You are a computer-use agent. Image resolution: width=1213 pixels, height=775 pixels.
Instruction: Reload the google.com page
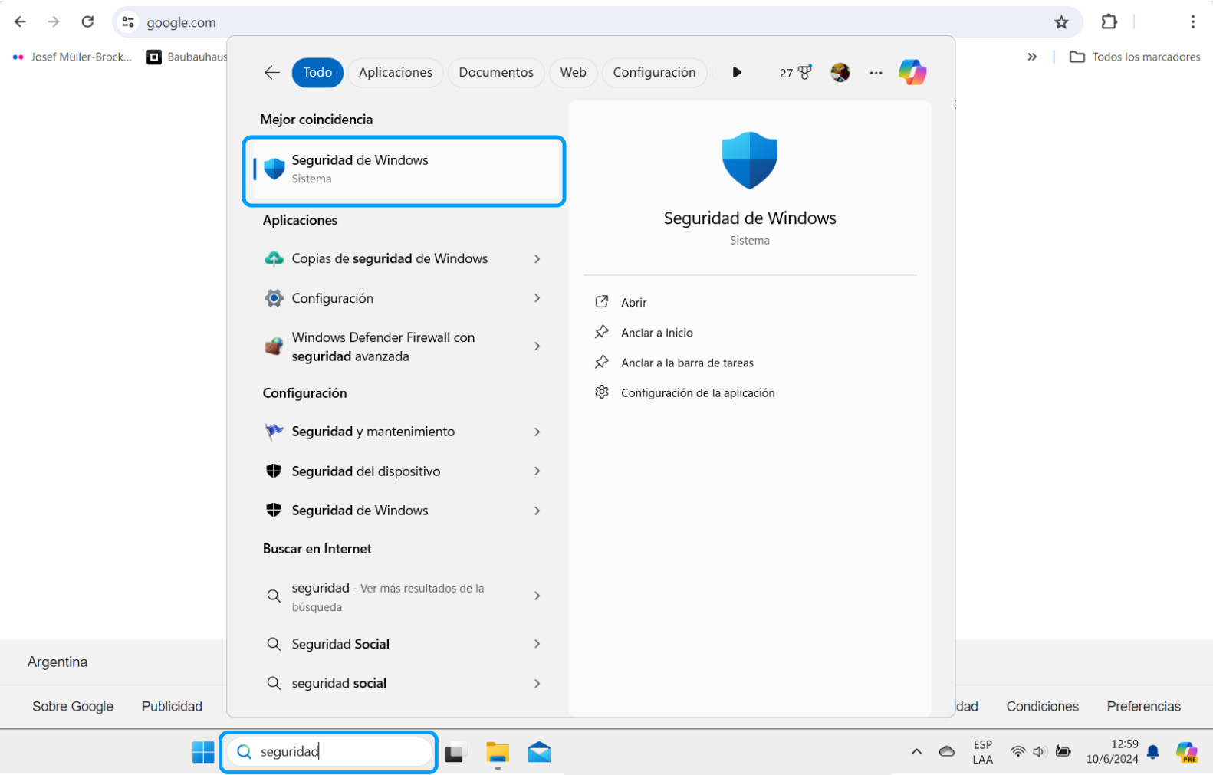[87, 22]
